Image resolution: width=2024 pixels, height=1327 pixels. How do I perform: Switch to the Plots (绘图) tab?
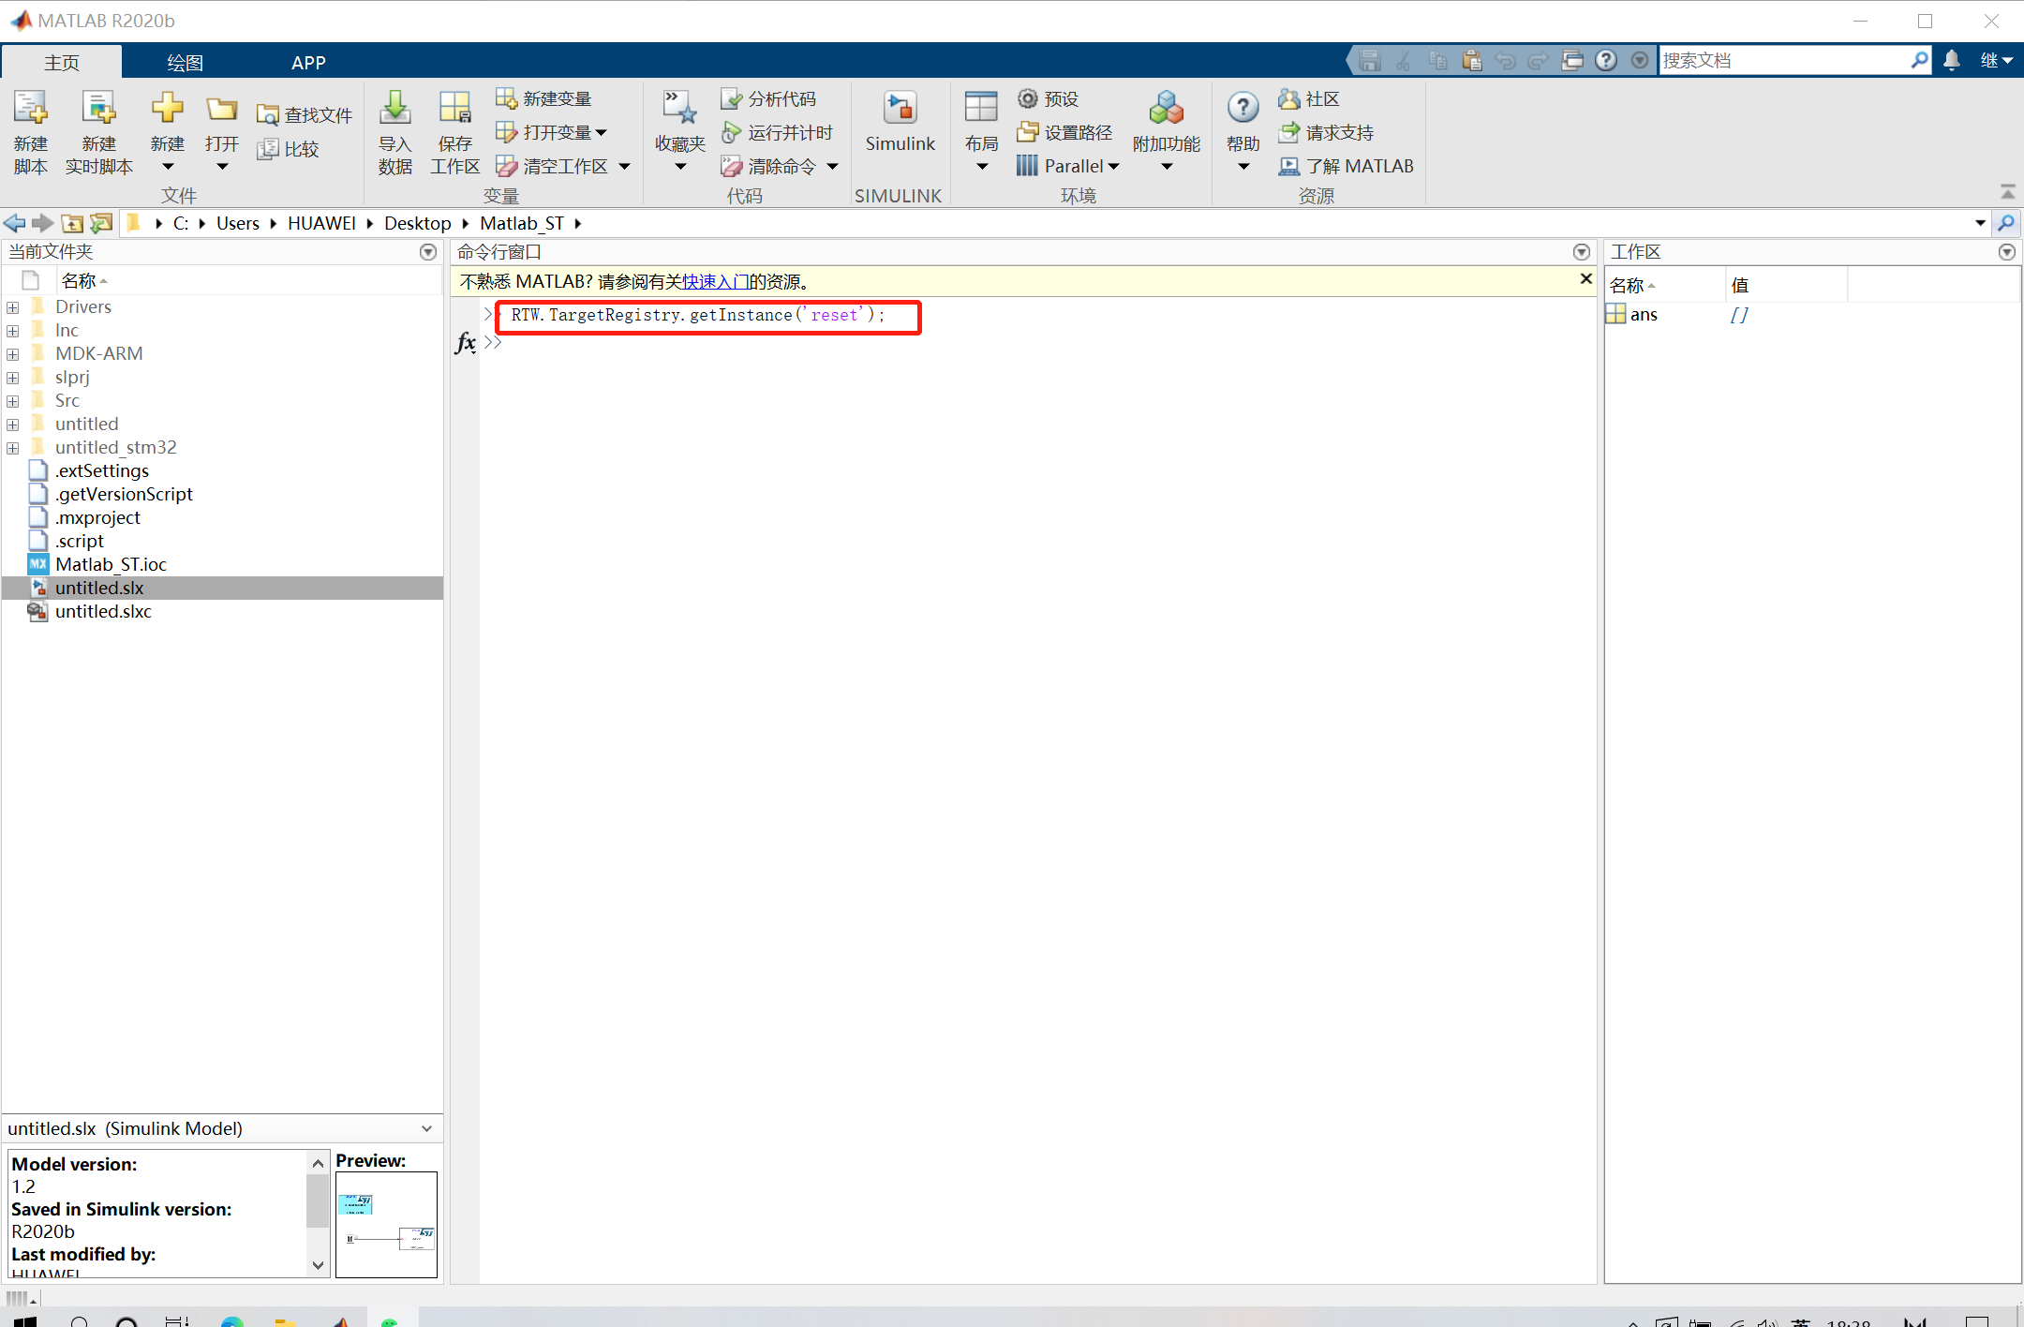185,62
